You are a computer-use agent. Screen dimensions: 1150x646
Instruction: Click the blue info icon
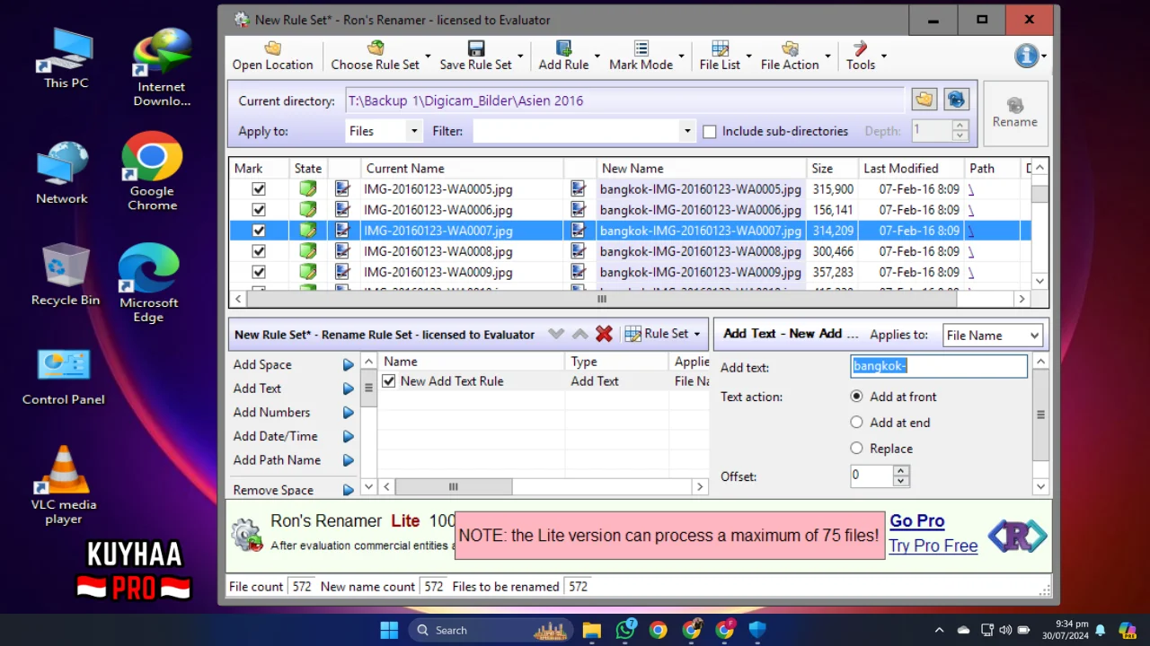(1027, 56)
